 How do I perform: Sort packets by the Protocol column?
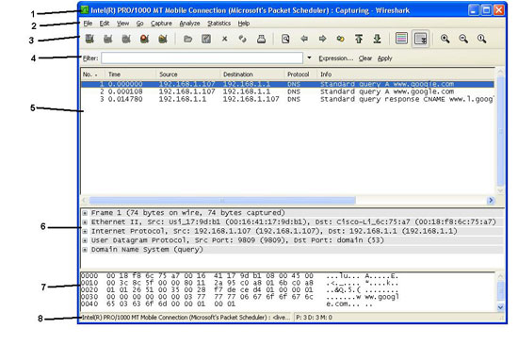300,74
